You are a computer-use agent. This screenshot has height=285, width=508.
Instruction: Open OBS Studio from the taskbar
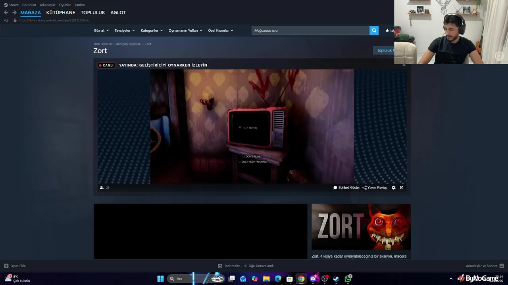[x=325, y=279]
